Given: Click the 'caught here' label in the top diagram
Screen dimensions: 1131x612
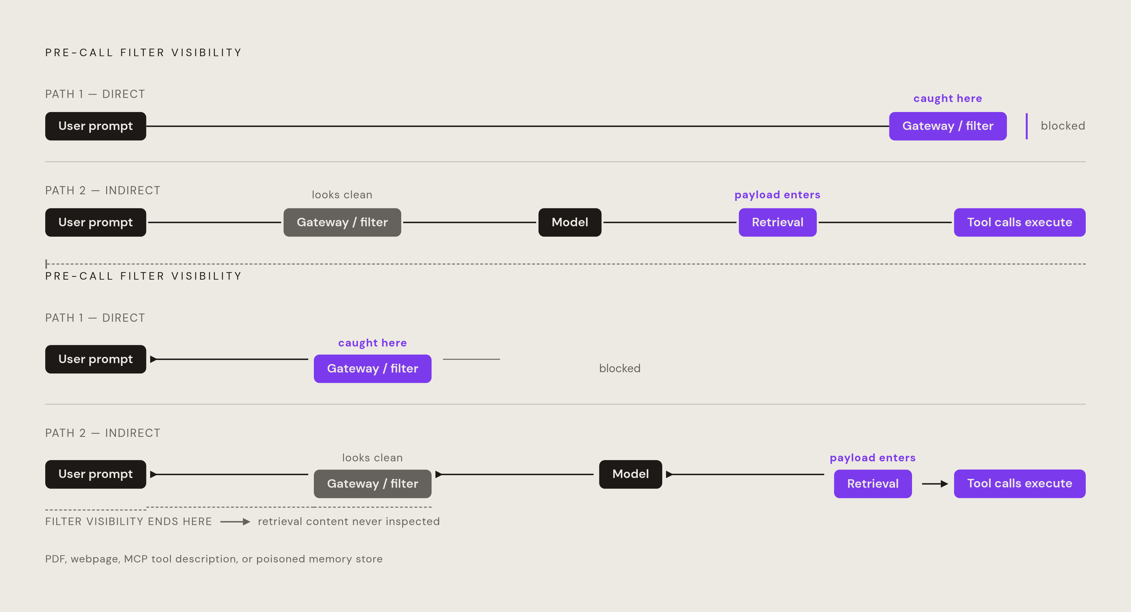Looking at the screenshot, I should (948, 98).
